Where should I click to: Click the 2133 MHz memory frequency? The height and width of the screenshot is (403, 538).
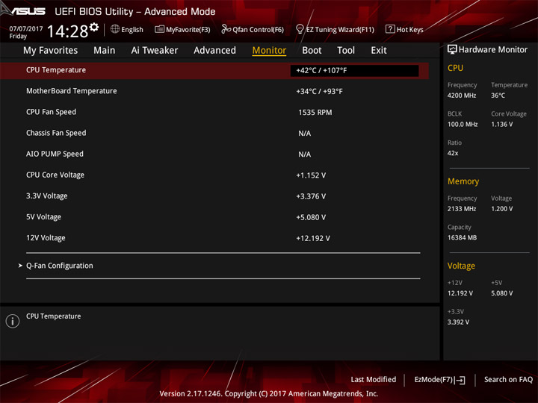(x=462, y=209)
